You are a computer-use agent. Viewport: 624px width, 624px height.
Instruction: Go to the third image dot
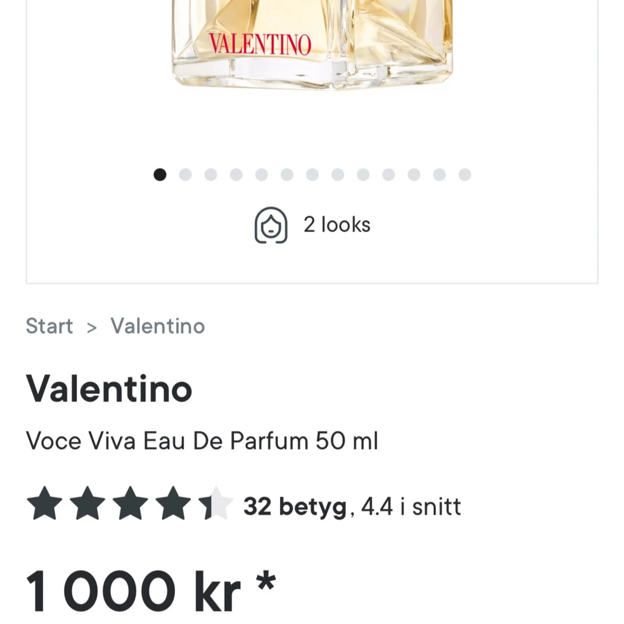click(211, 174)
